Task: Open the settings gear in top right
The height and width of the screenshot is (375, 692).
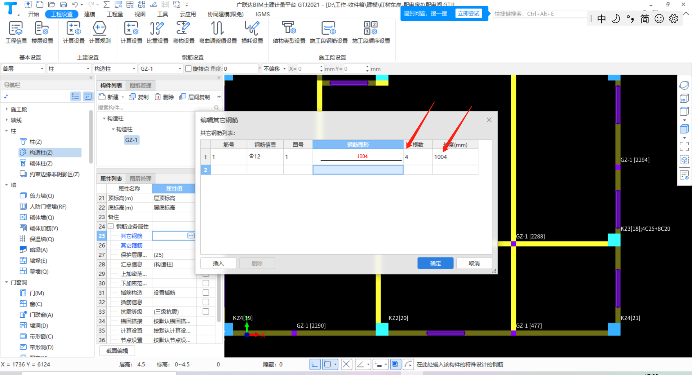Action: coord(673,19)
